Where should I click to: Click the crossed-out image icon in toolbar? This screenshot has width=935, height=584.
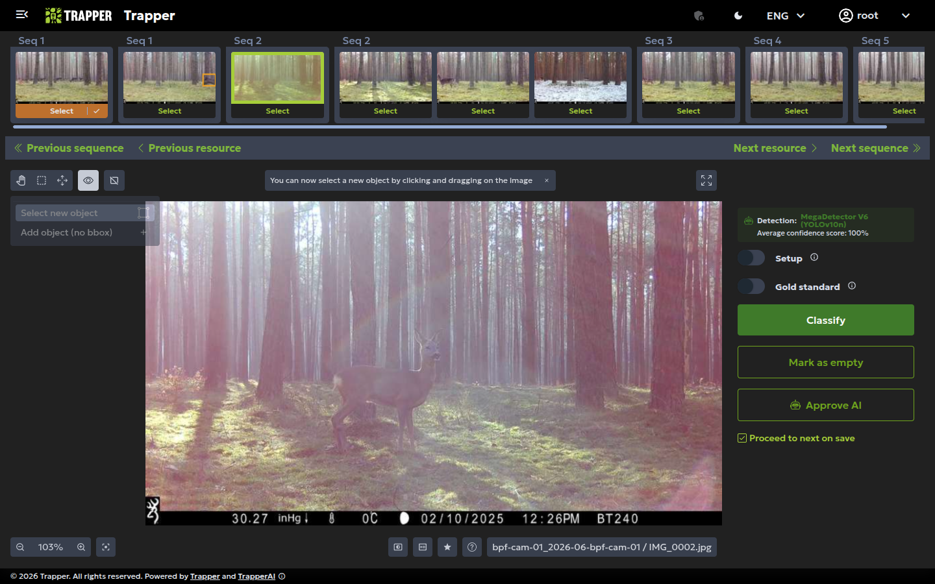click(114, 180)
